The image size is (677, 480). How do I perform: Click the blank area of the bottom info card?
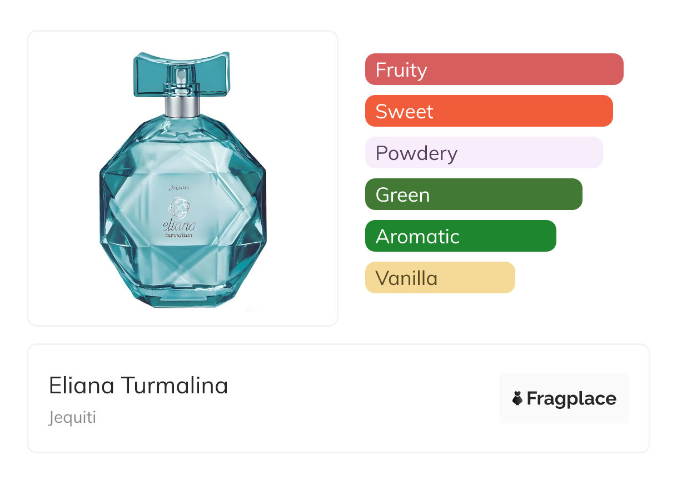pyautogui.click(x=361, y=400)
